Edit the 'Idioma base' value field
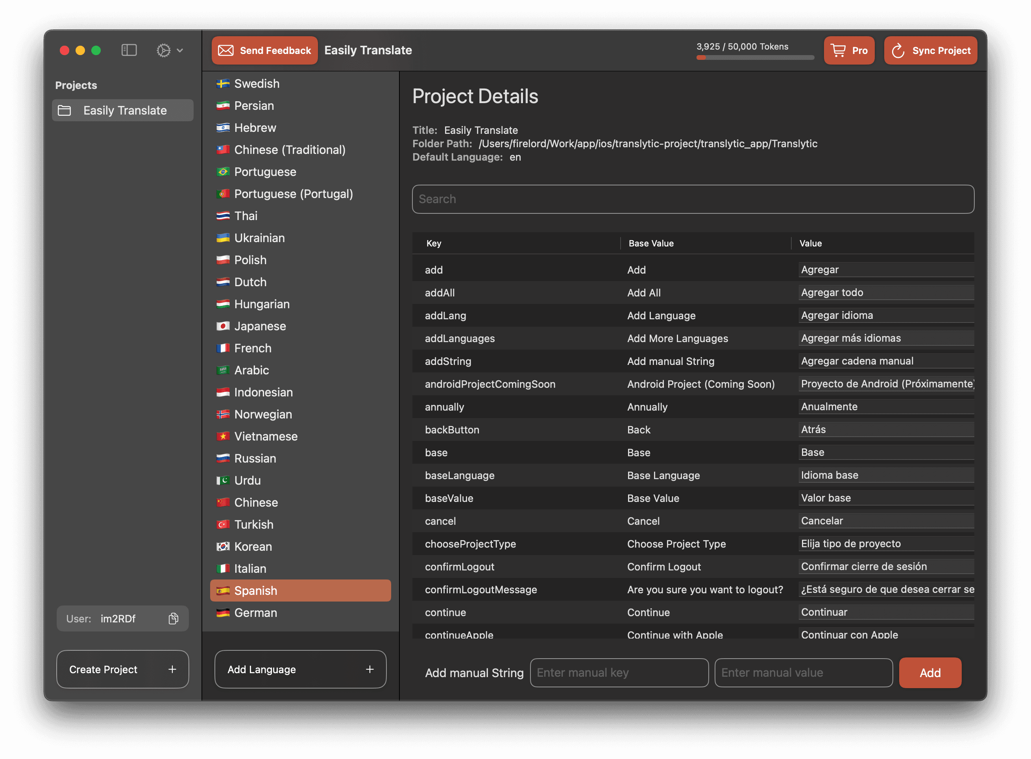Viewport: 1031px width, 759px height. [886, 475]
